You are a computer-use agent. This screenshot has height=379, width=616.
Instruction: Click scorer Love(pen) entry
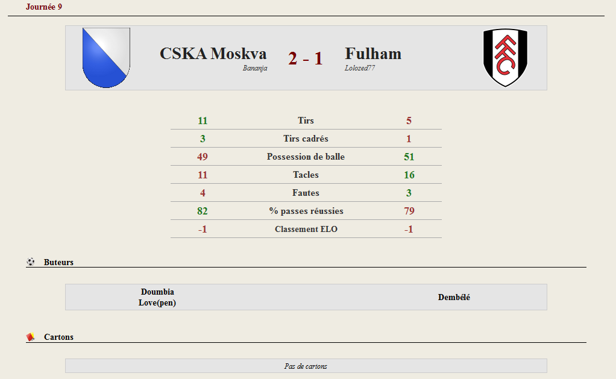157,303
